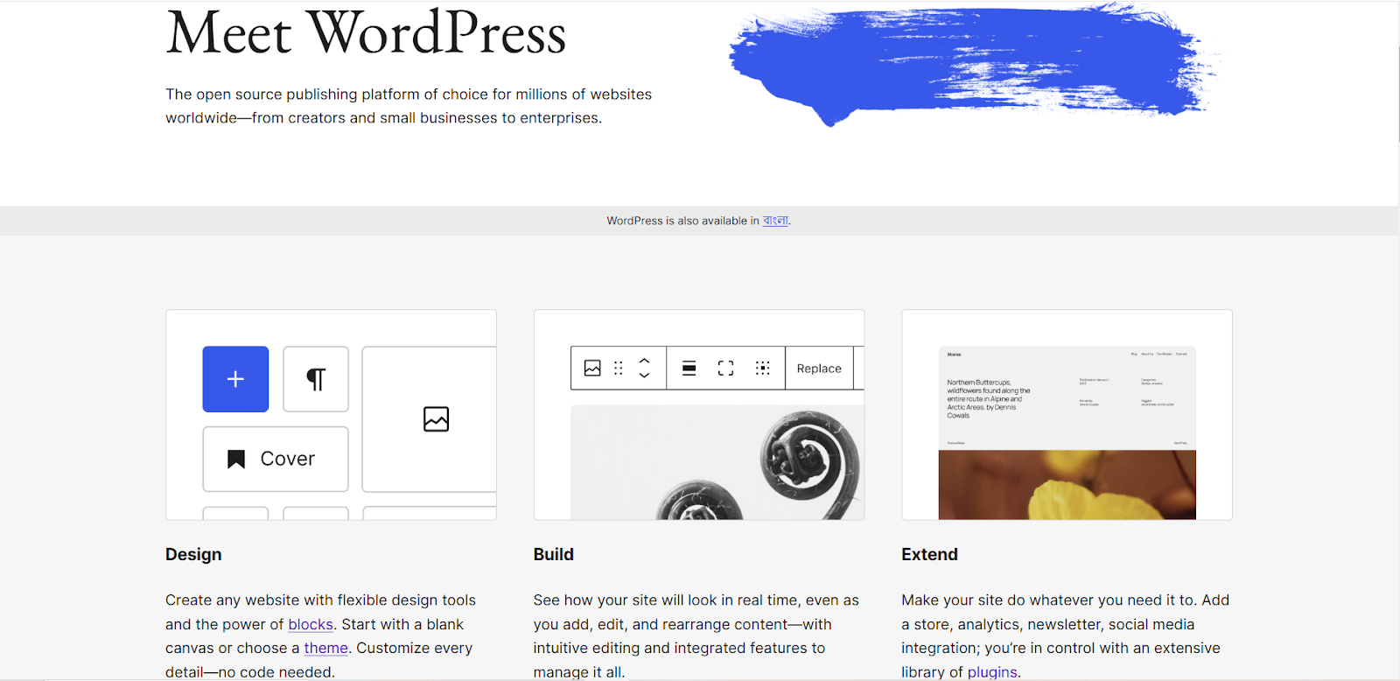
Task: Click the Design heading
Action: tap(193, 554)
